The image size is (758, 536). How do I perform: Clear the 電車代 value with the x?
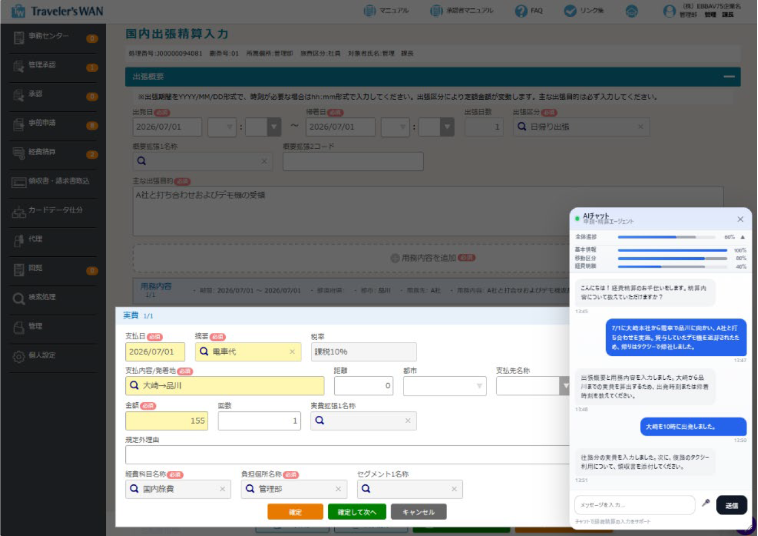click(292, 352)
